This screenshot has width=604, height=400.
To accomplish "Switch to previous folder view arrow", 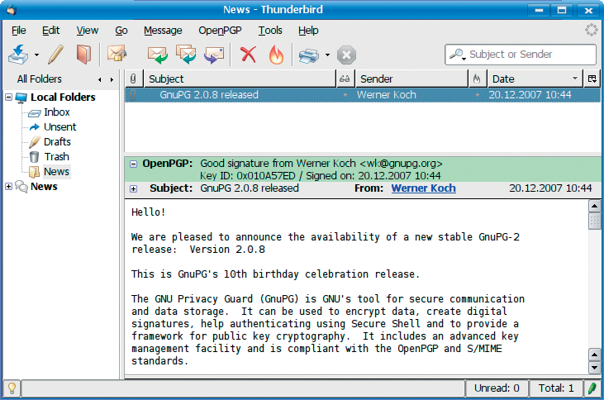I will pyautogui.click(x=100, y=80).
